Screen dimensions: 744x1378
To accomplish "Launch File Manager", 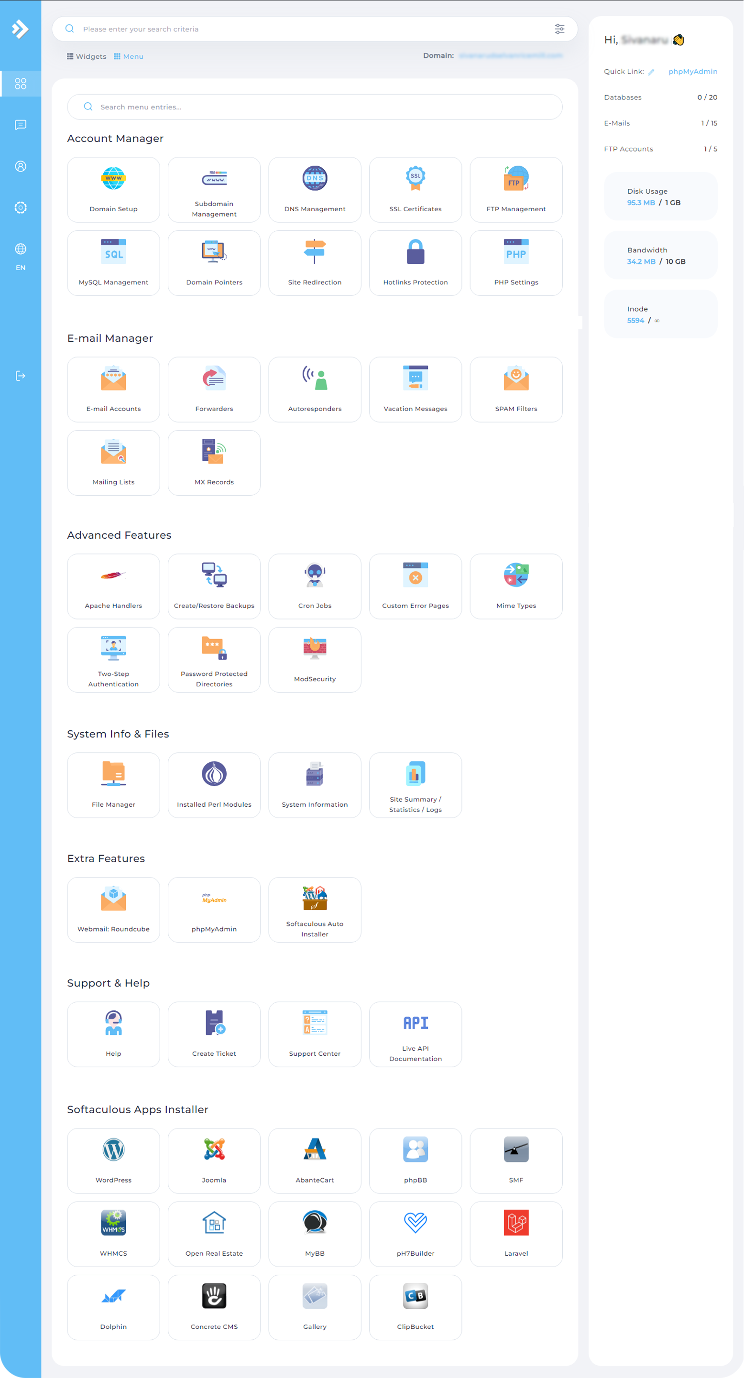I will (x=113, y=785).
